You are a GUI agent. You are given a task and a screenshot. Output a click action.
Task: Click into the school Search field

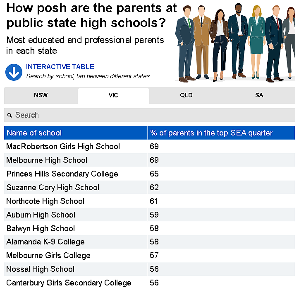(x=150, y=115)
